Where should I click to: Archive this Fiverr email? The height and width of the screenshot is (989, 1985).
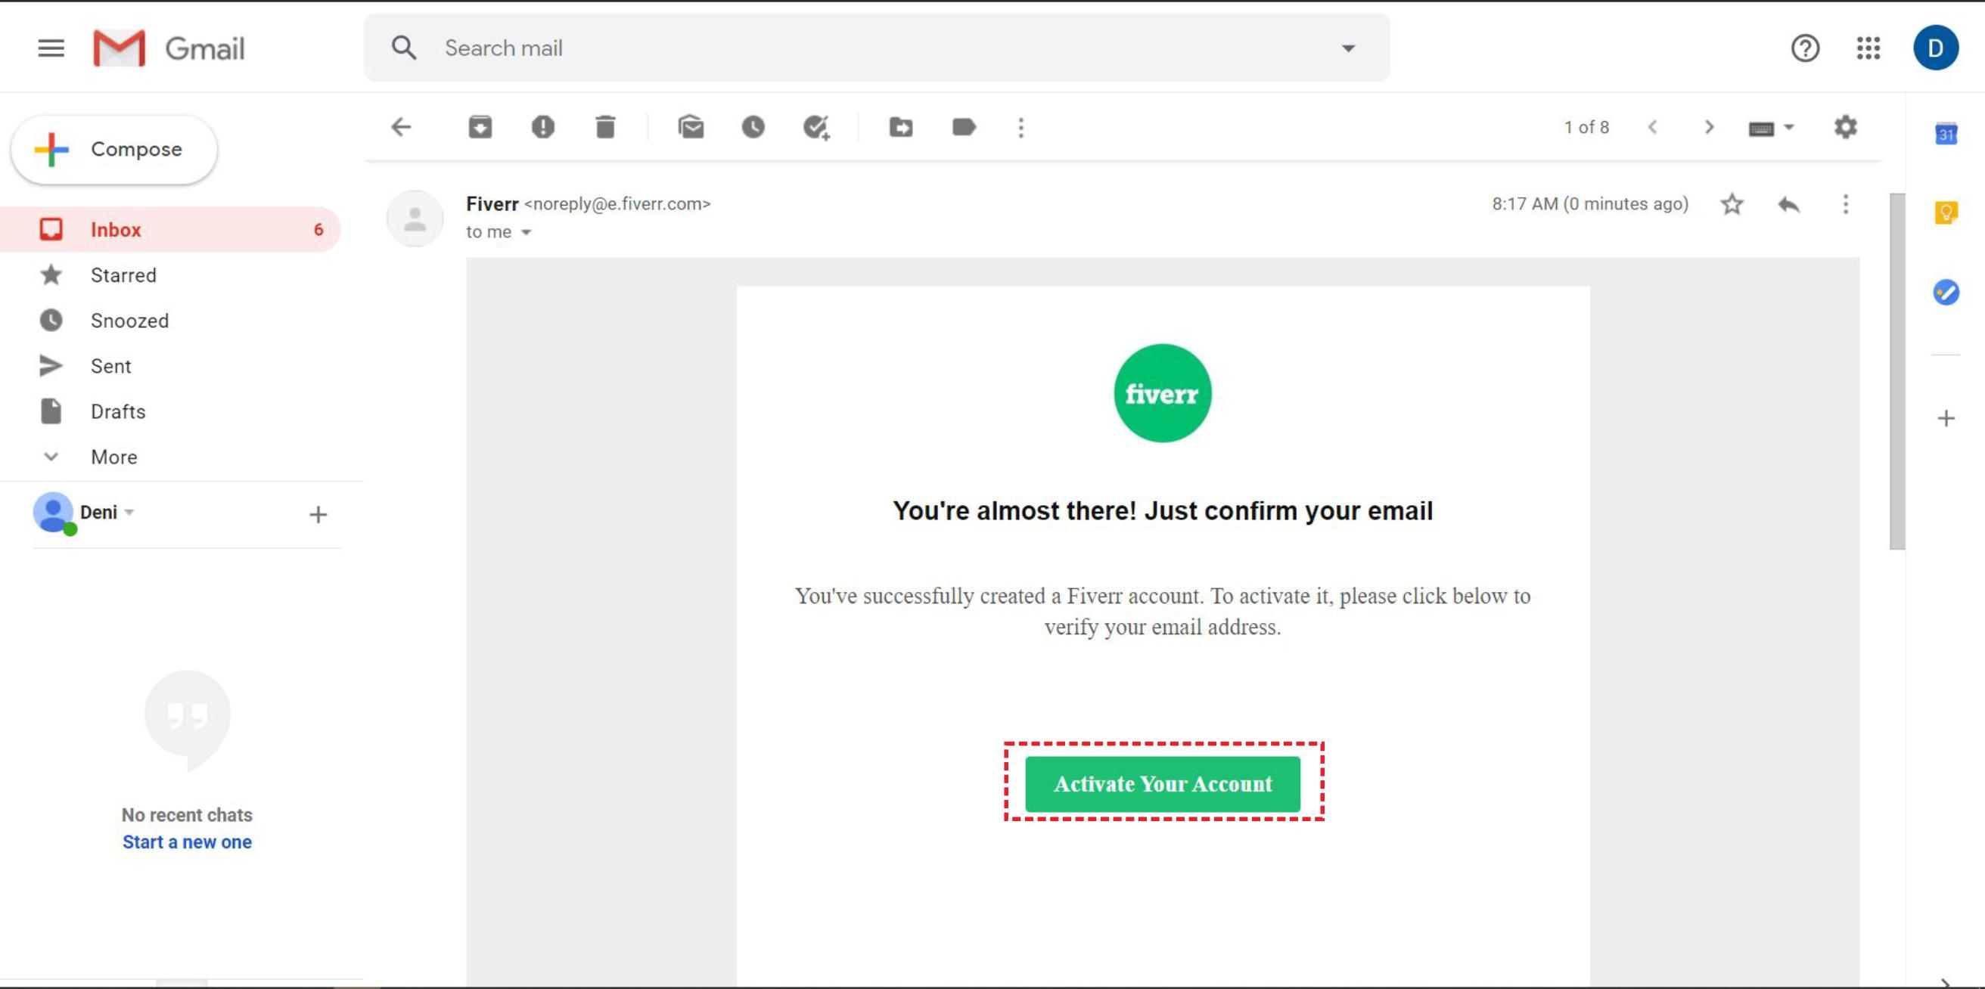point(480,127)
